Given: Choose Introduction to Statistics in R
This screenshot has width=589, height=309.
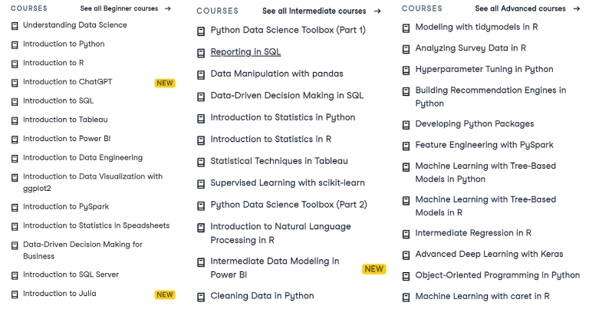Looking at the screenshot, I should click(x=271, y=140).
